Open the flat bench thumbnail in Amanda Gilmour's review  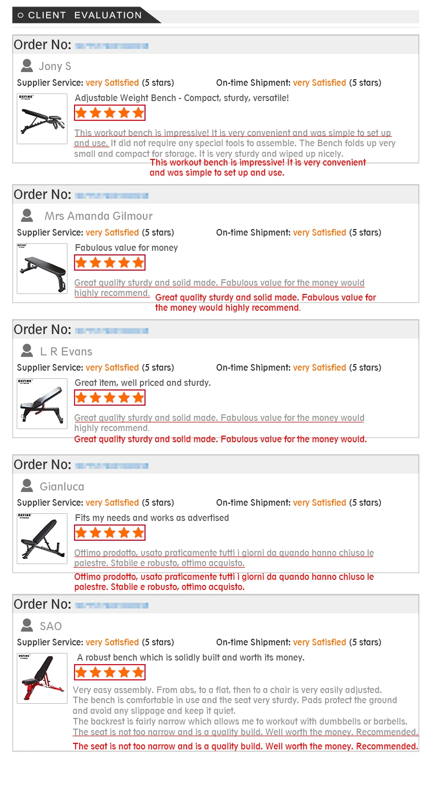[x=42, y=269]
